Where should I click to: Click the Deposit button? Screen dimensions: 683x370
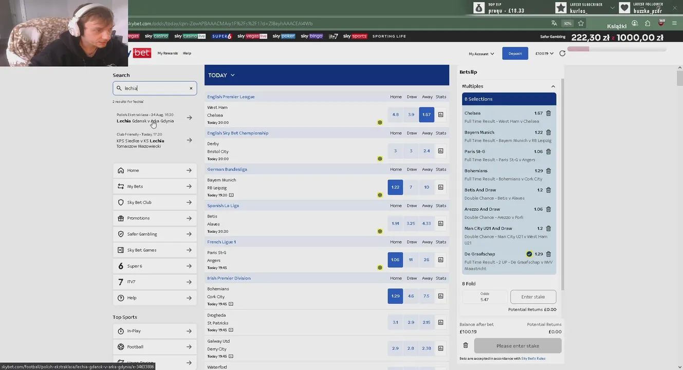click(x=515, y=53)
